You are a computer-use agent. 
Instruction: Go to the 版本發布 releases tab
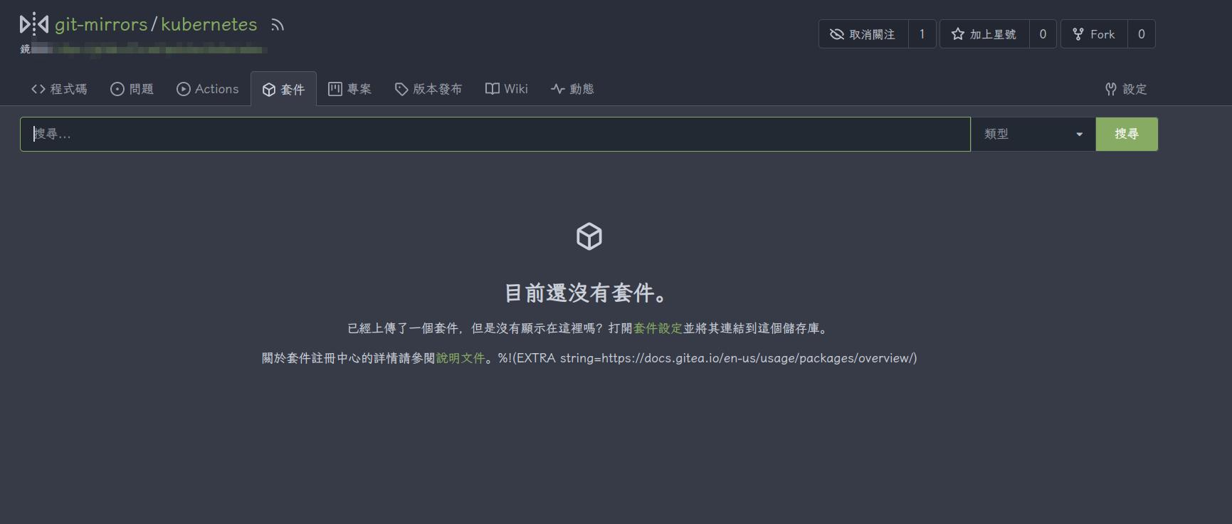coord(428,89)
